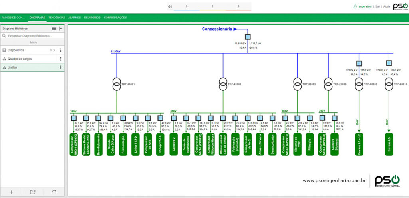
Task: Switch to the Tendências tab
Action: point(56,18)
